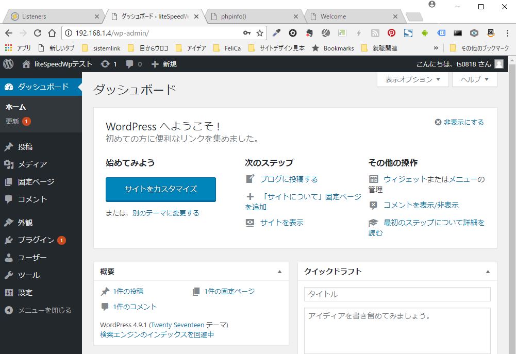Screen dimensions: 516x354
Task: Open 投稿 menu with pin icon
Action: (41, 147)
